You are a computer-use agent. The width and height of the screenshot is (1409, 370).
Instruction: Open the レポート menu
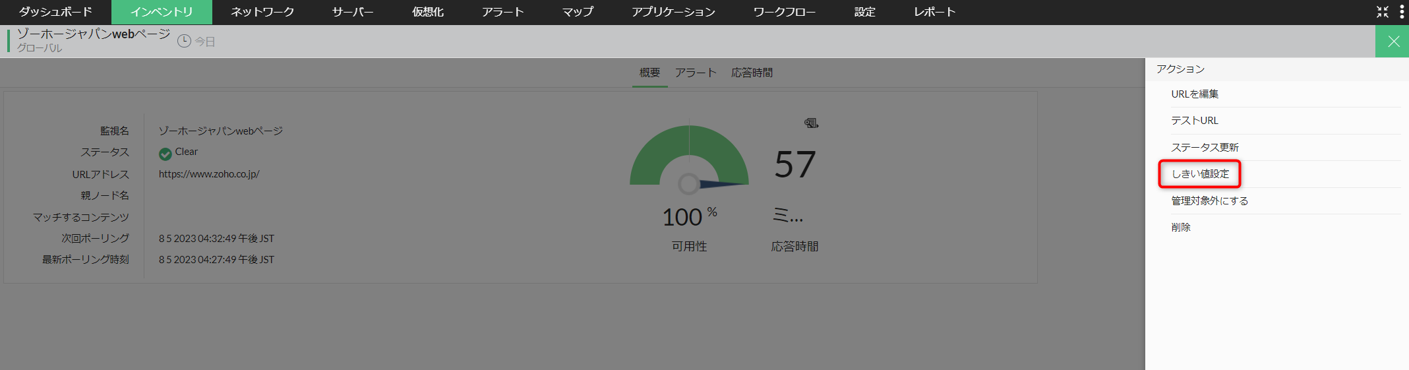click(934, 12)
